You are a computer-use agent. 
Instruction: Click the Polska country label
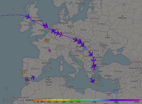(x=83, y=30)
